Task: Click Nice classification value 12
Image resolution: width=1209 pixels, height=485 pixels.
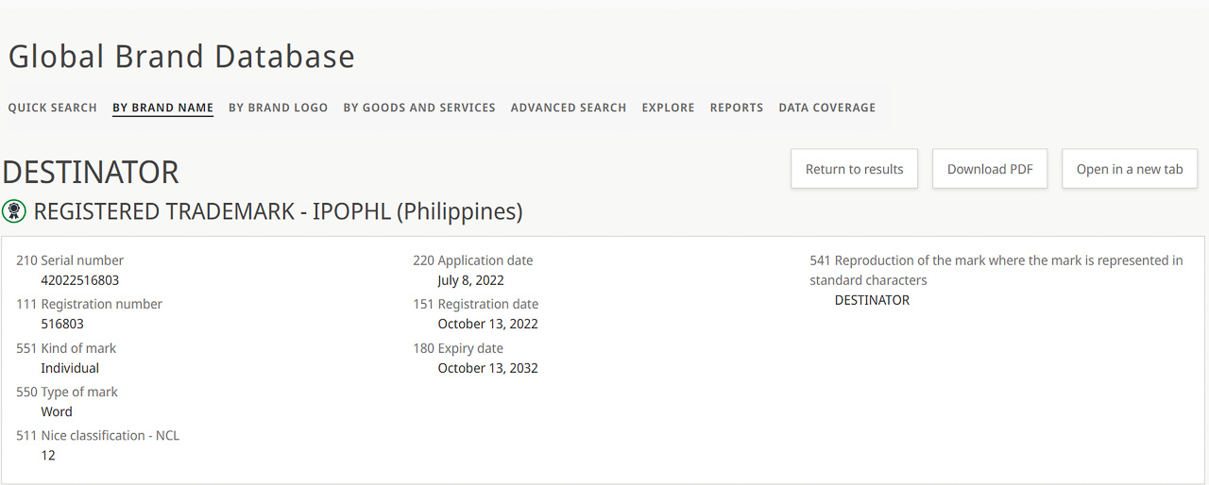Action: pyautogui.click(x=48, y=455)
